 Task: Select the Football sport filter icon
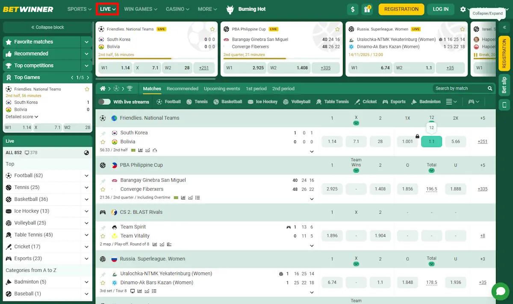click(x=159, y=101)
